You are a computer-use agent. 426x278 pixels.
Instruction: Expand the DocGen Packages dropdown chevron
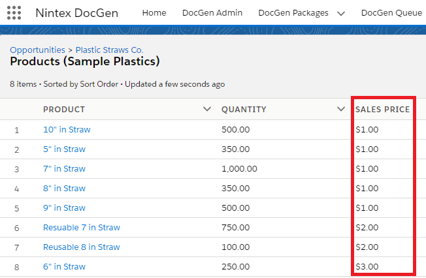pyautogui.click(x=341, y=13)
